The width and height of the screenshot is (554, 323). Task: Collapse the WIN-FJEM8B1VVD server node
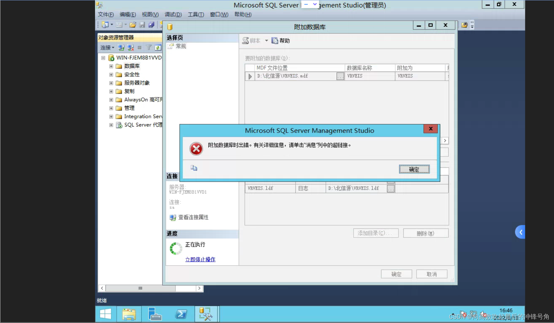pos(103,58)
